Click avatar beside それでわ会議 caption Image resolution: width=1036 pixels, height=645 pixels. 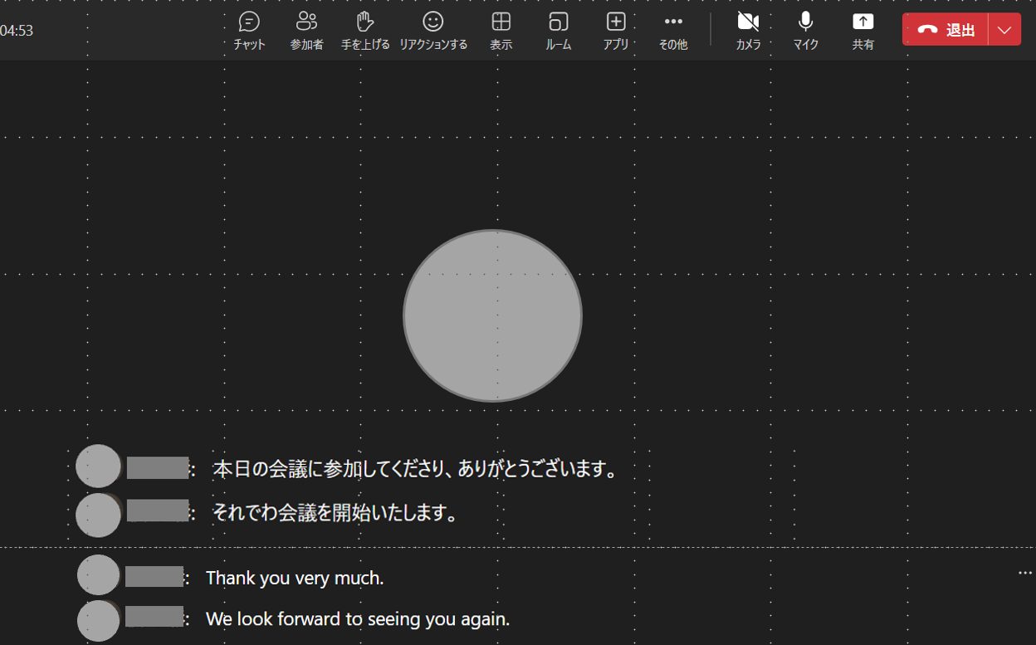[x=98, y=515]
